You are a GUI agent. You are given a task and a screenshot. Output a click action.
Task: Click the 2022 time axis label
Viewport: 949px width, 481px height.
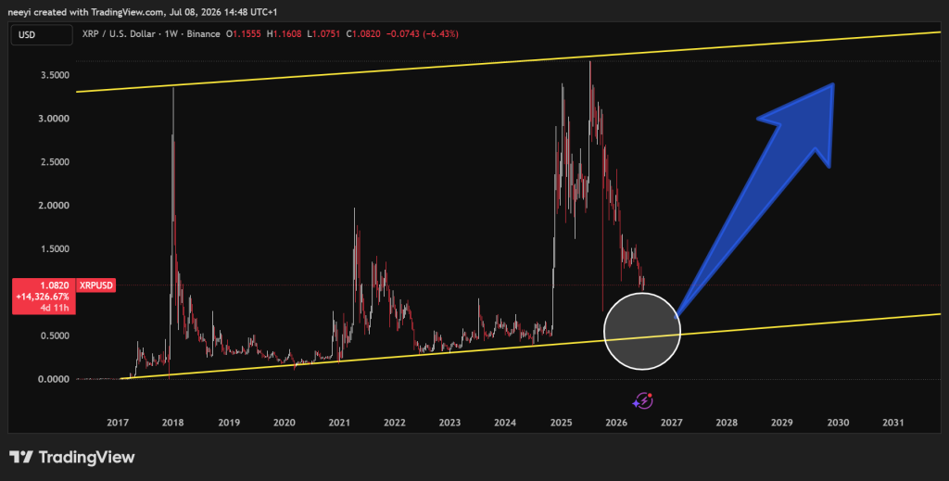395,423
